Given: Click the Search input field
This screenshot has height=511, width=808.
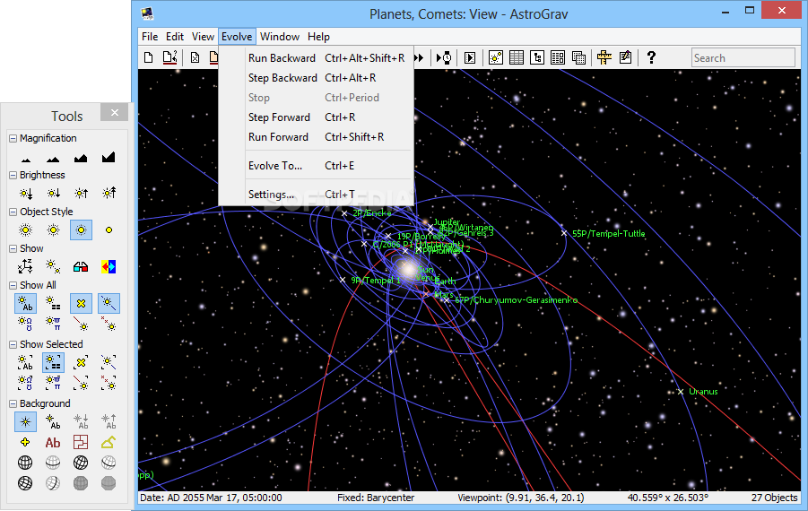Looking at the screenshot, I should pos(743,57).
